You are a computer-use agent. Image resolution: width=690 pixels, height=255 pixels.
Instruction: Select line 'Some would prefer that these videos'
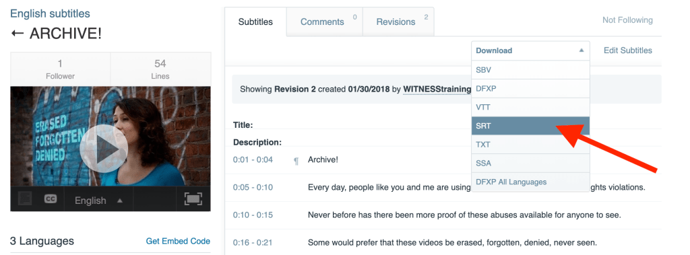pyautogui.click(x=452, y=242)
